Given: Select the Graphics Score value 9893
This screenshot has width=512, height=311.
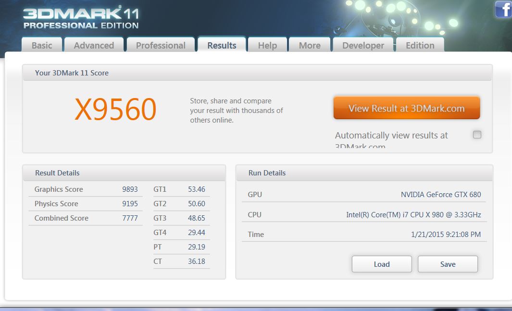Looking at the screenshot, I should click(130, 189).
